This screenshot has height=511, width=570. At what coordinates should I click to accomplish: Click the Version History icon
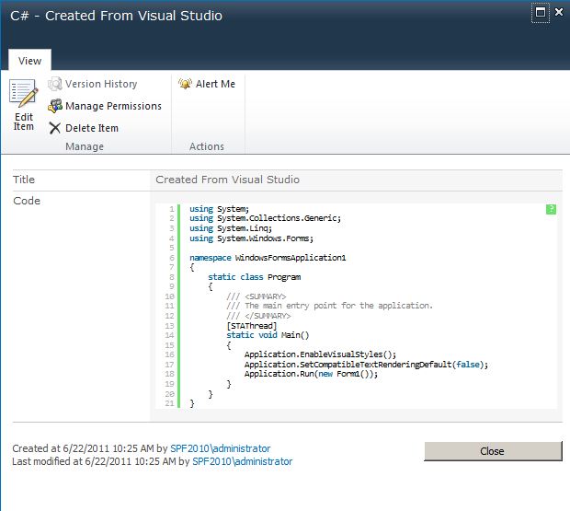tap(55, 84)
